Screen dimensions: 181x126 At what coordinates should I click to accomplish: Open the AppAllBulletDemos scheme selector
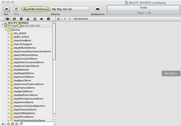click(36, 9)
